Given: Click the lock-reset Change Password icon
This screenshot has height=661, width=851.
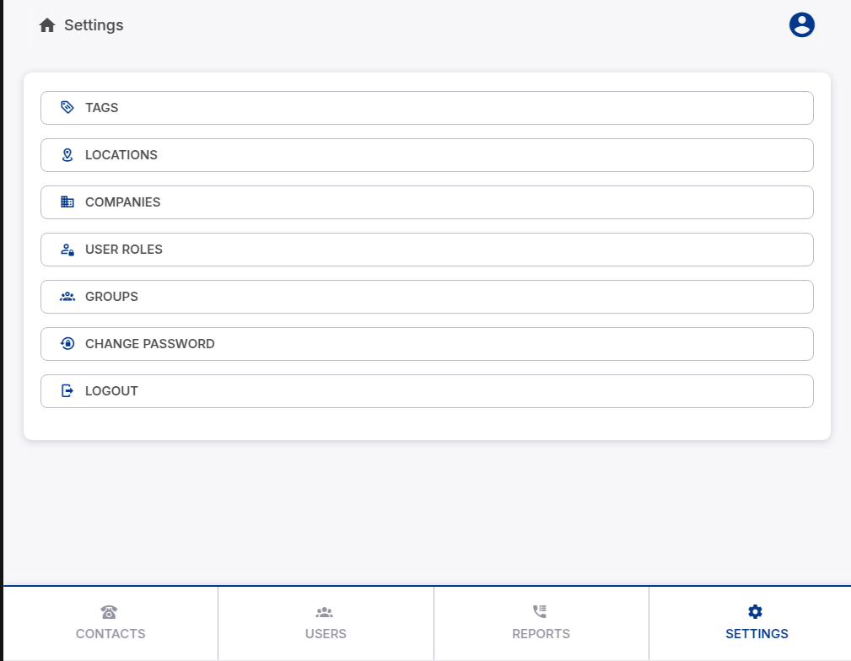Looking at the screenshot, I should [67, 344].
